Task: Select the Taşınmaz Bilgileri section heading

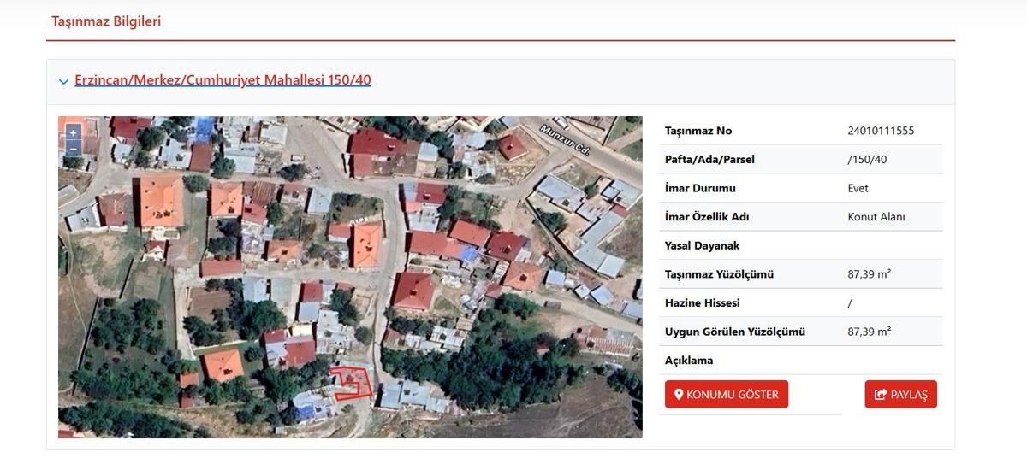Action: (106, 21)
